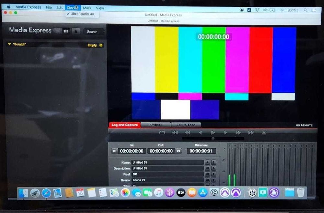Image resolution: width=324 pixels, height=213 pixels.
Task: Switch media list to list view
Action: click(x=58, y=31)
